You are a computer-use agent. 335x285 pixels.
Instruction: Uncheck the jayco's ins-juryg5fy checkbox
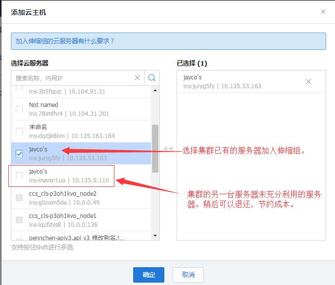point(19,153)
